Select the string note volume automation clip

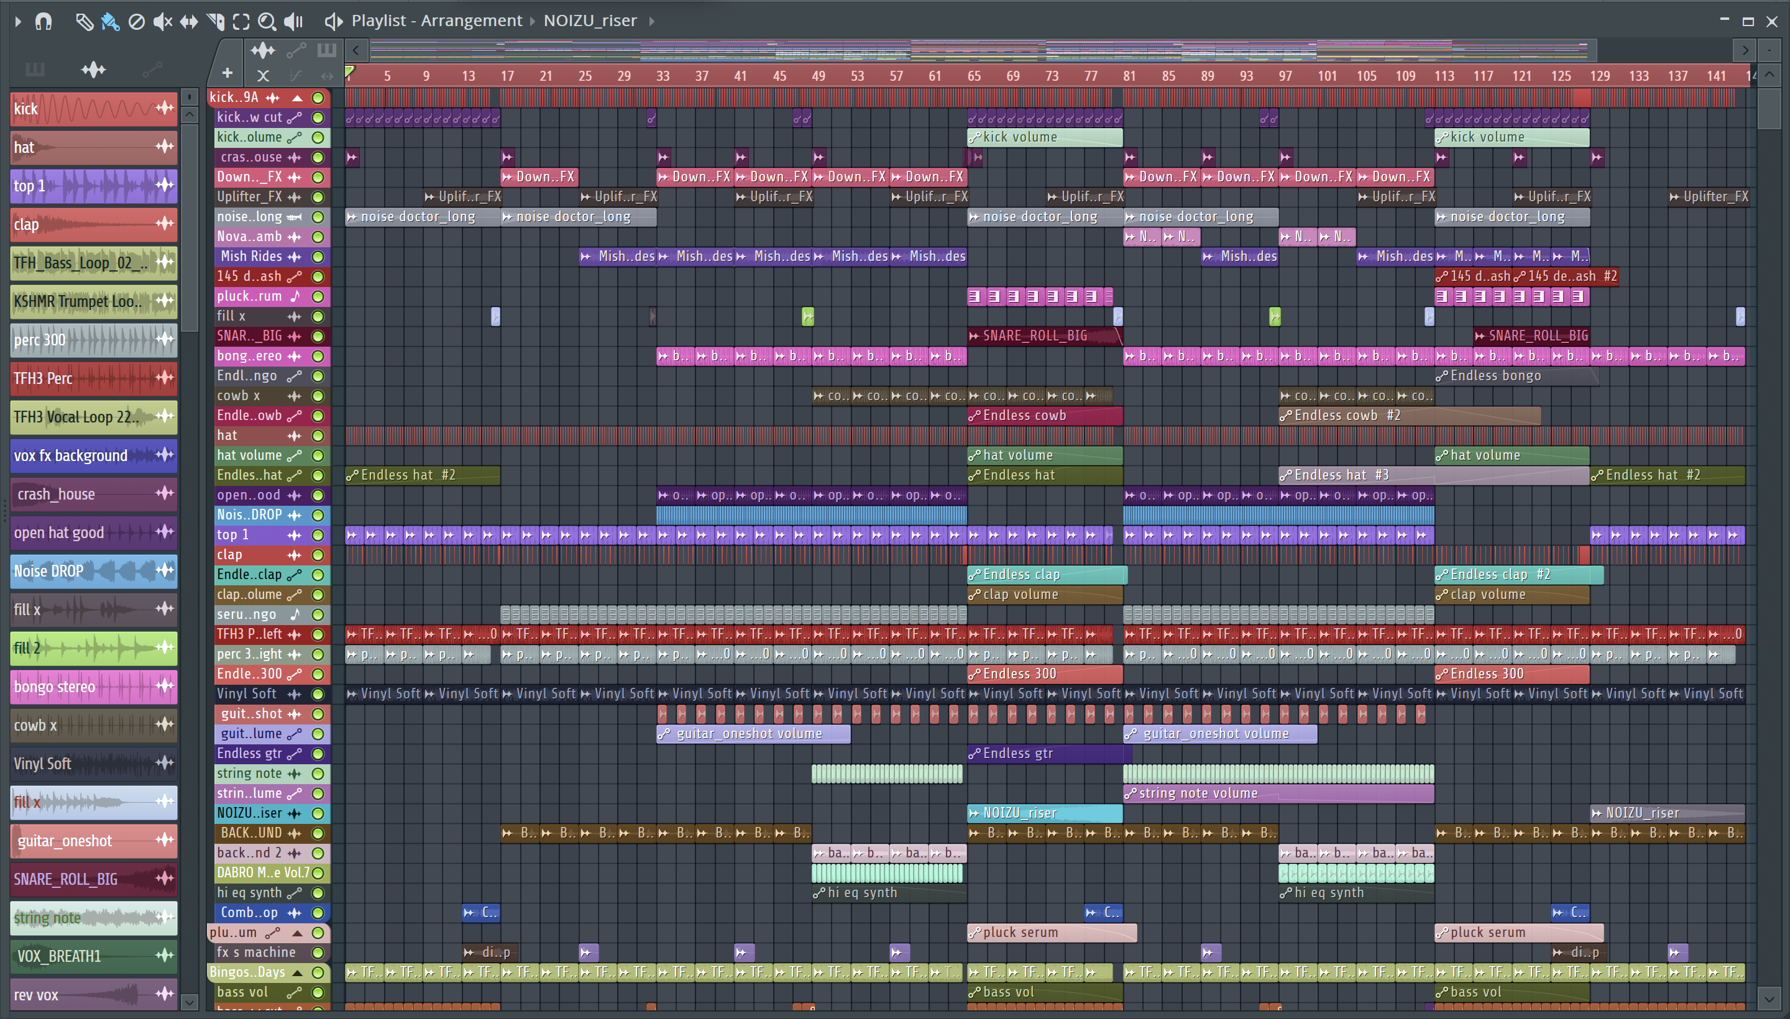(1278, 793)
